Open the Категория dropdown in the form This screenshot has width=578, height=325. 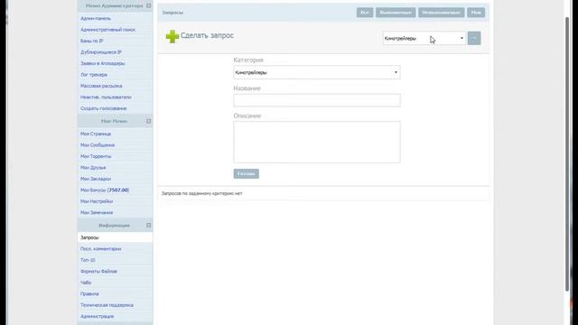point(317,72)
